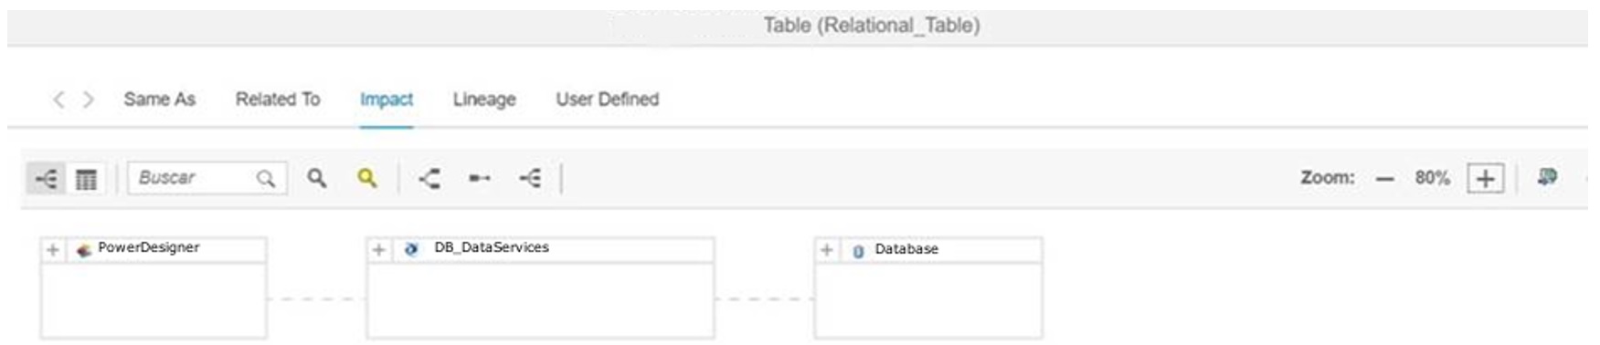Open the Same As tab

(160, 99)
